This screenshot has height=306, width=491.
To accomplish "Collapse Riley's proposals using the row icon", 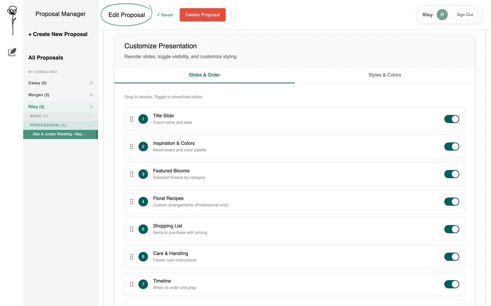I will point(91,107).
